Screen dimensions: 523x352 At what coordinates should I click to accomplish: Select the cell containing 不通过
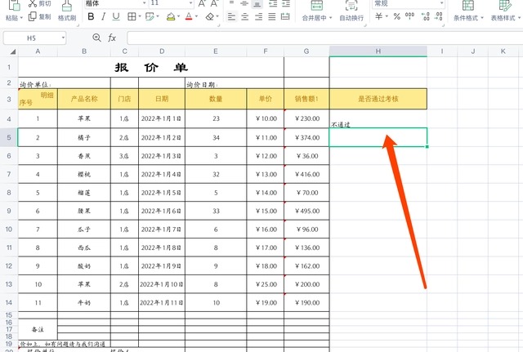(378, 118)
